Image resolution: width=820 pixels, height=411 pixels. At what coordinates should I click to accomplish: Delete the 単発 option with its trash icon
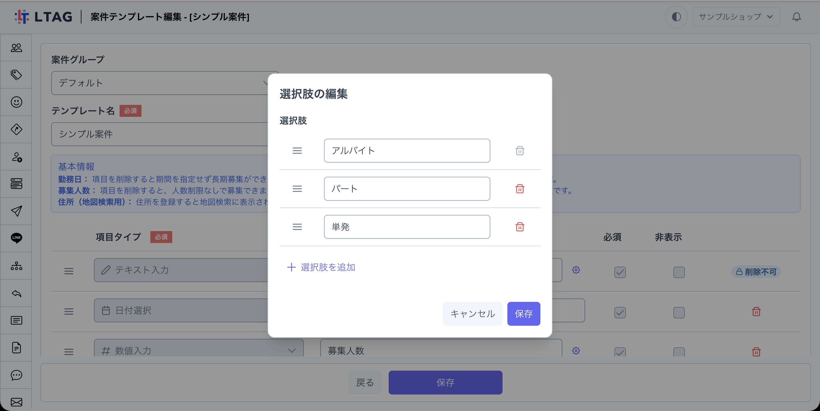[x=520, y=227]
